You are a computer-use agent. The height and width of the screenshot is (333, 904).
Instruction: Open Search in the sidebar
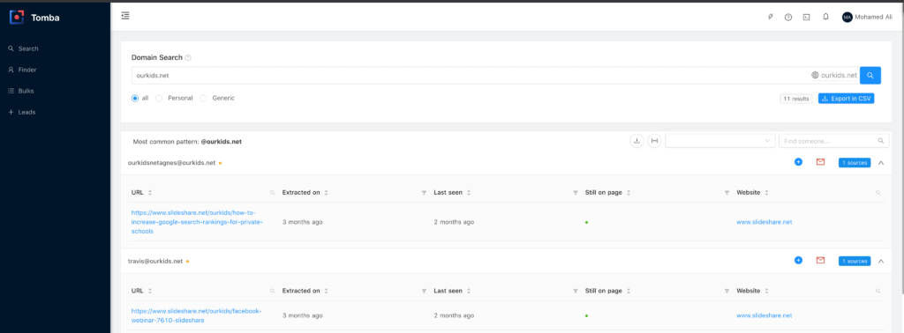point(23,48)
